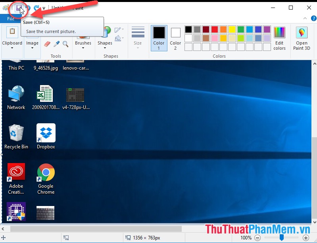Screen dimensions: 317x243
Task: Click the zoom out minus button
Action: pos(257,238)
